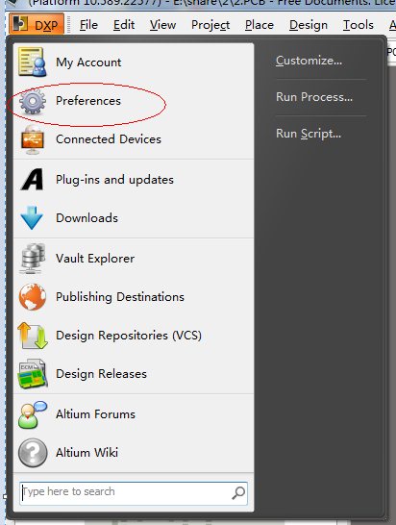
Task: Open the Place menu
Action: [260, 25]
